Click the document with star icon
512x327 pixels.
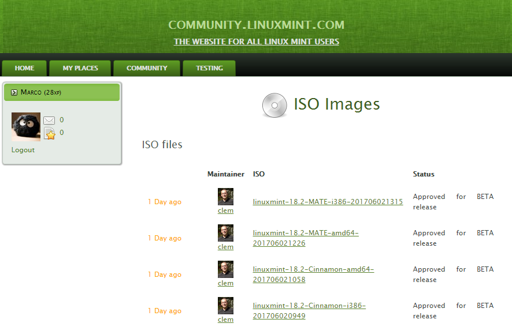[x=50, y=133]
